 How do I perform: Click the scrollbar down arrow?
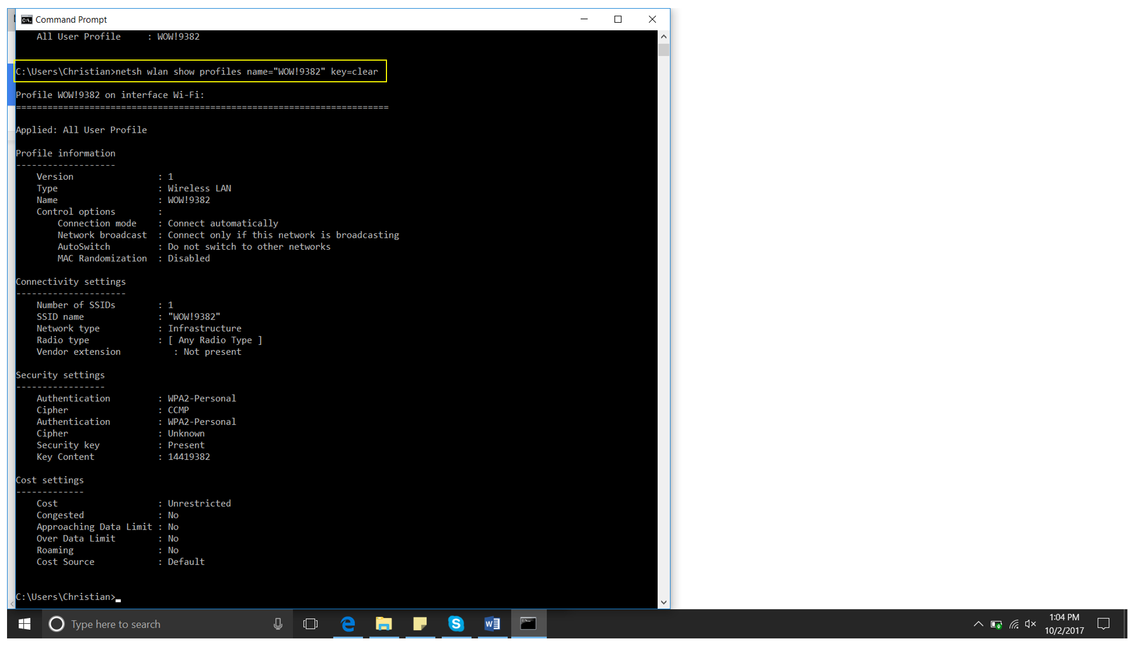664,602
